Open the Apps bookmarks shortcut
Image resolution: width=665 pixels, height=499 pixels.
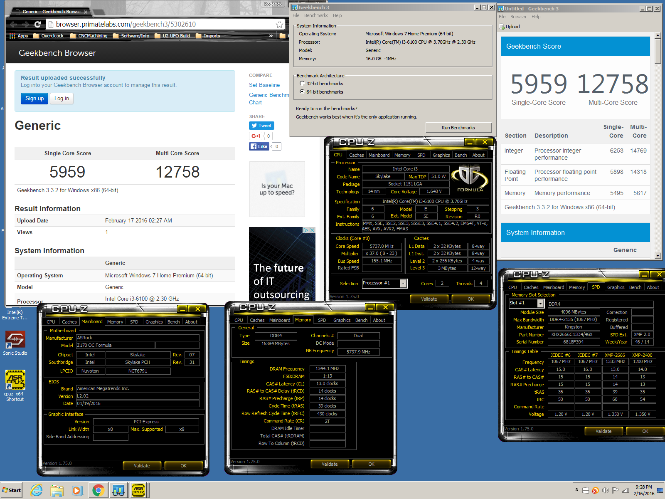(19, 36)
